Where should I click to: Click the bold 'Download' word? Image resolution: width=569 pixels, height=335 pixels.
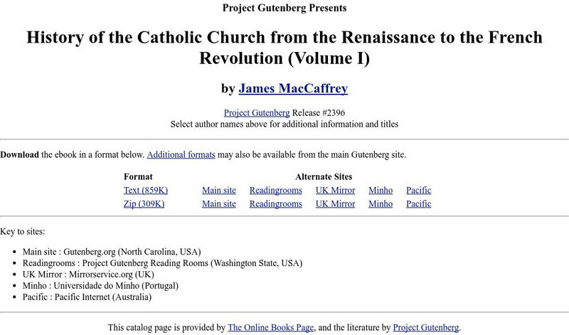click(19, 154)
